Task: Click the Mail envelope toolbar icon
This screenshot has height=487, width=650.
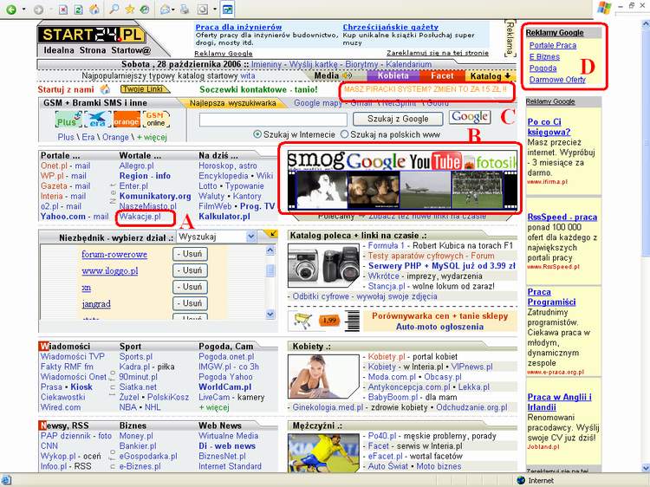Action: 165,10
